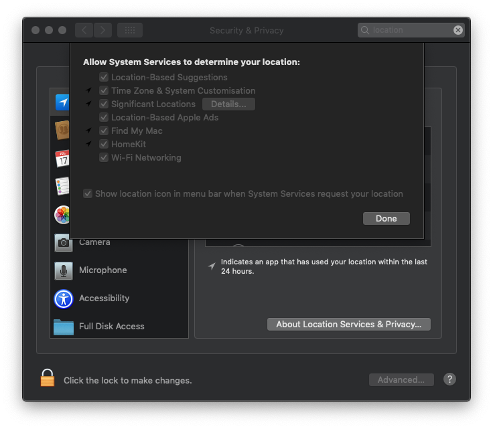Image resolution: width=493 pixels, height=429 pixels.
Task: Click into the location search field
Action: [411, 30]
